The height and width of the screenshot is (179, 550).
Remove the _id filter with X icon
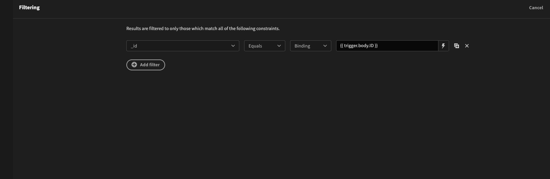[467, 46]
